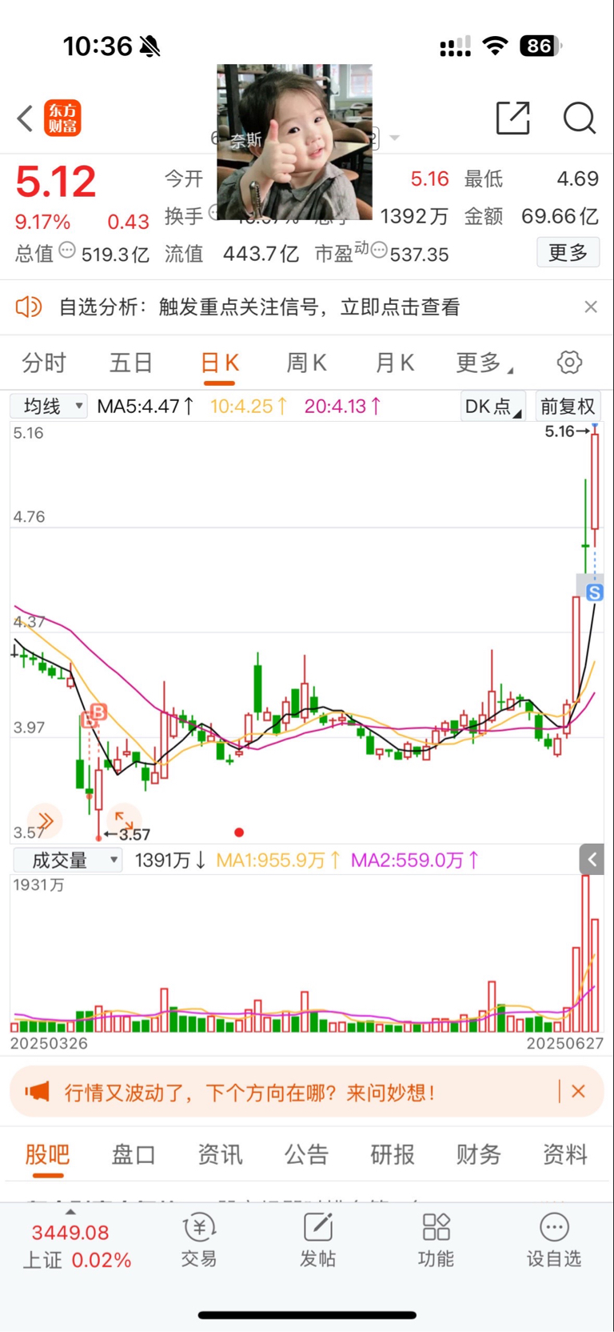Expand 更多 chart periods dropdown
Screen dimensions: 614x1332
483,363
